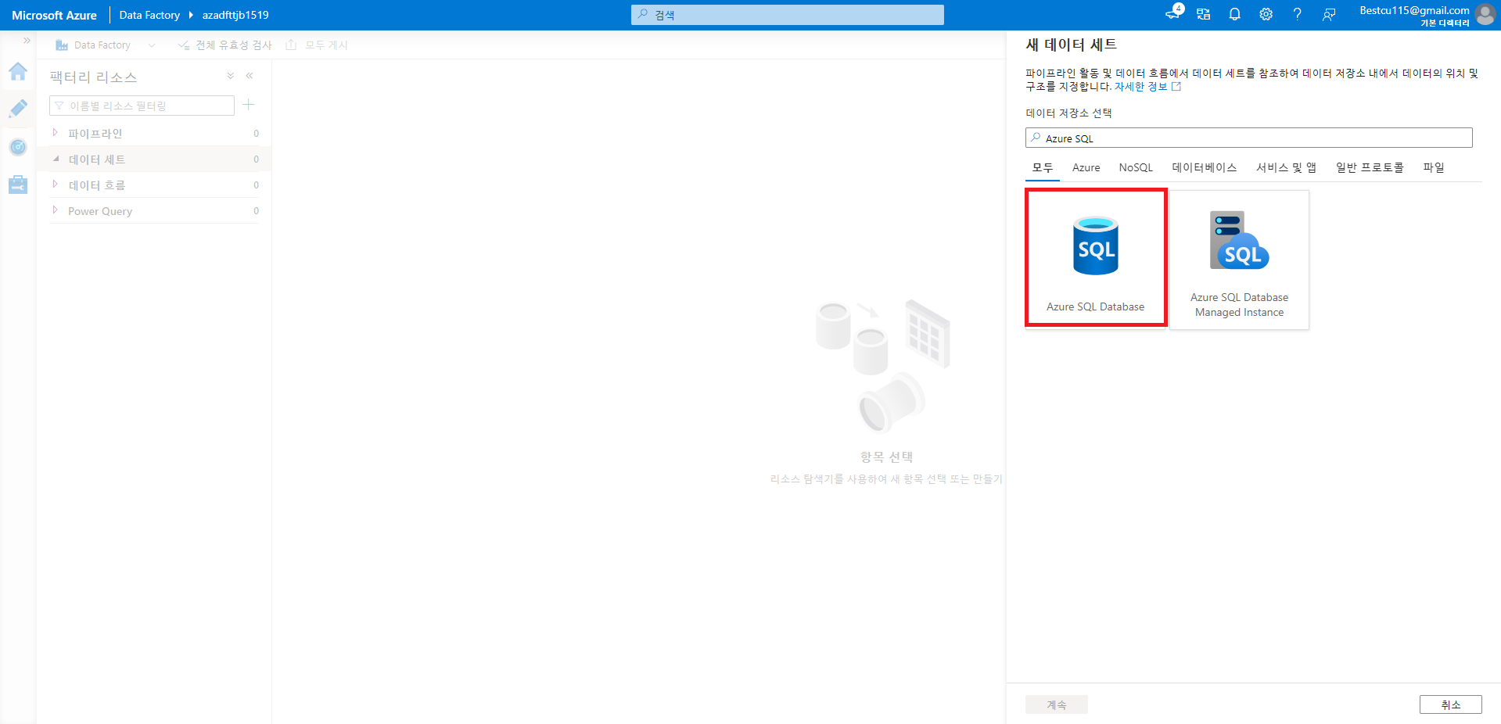This screenshot has width=1501, height=724.
Task: Click the 계속 button
Action: click(x=1057, y=704)
